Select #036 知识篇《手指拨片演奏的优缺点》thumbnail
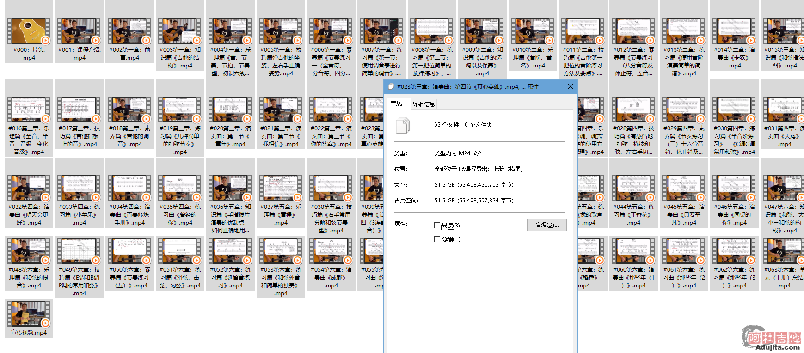The width and height of the screenshot is (804, 353). tap(230, 188)
